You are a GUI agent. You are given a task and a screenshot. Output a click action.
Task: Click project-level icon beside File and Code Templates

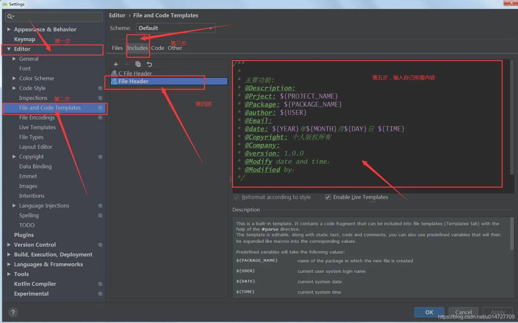click(x=100, y=108)
